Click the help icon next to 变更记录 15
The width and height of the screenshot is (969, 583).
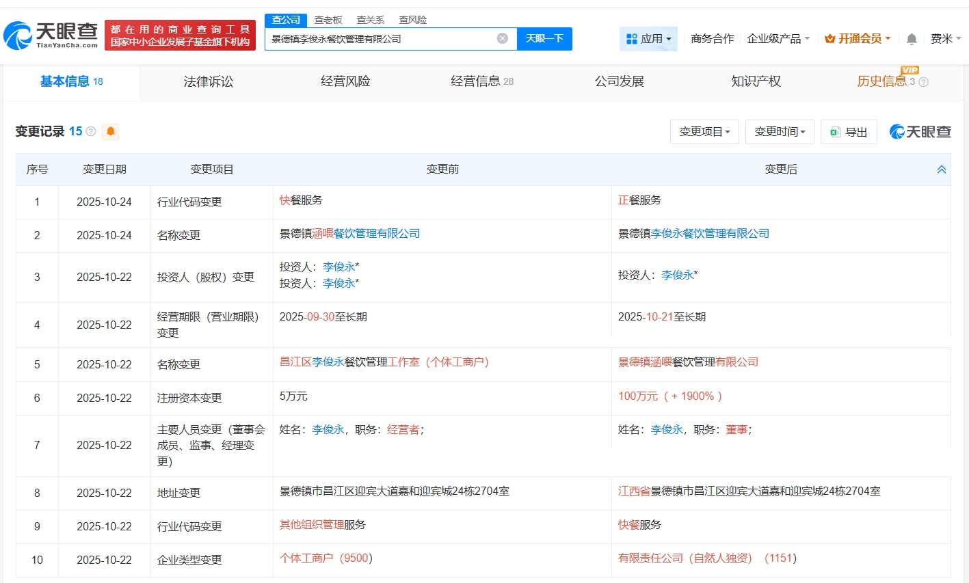pos(91,131)
